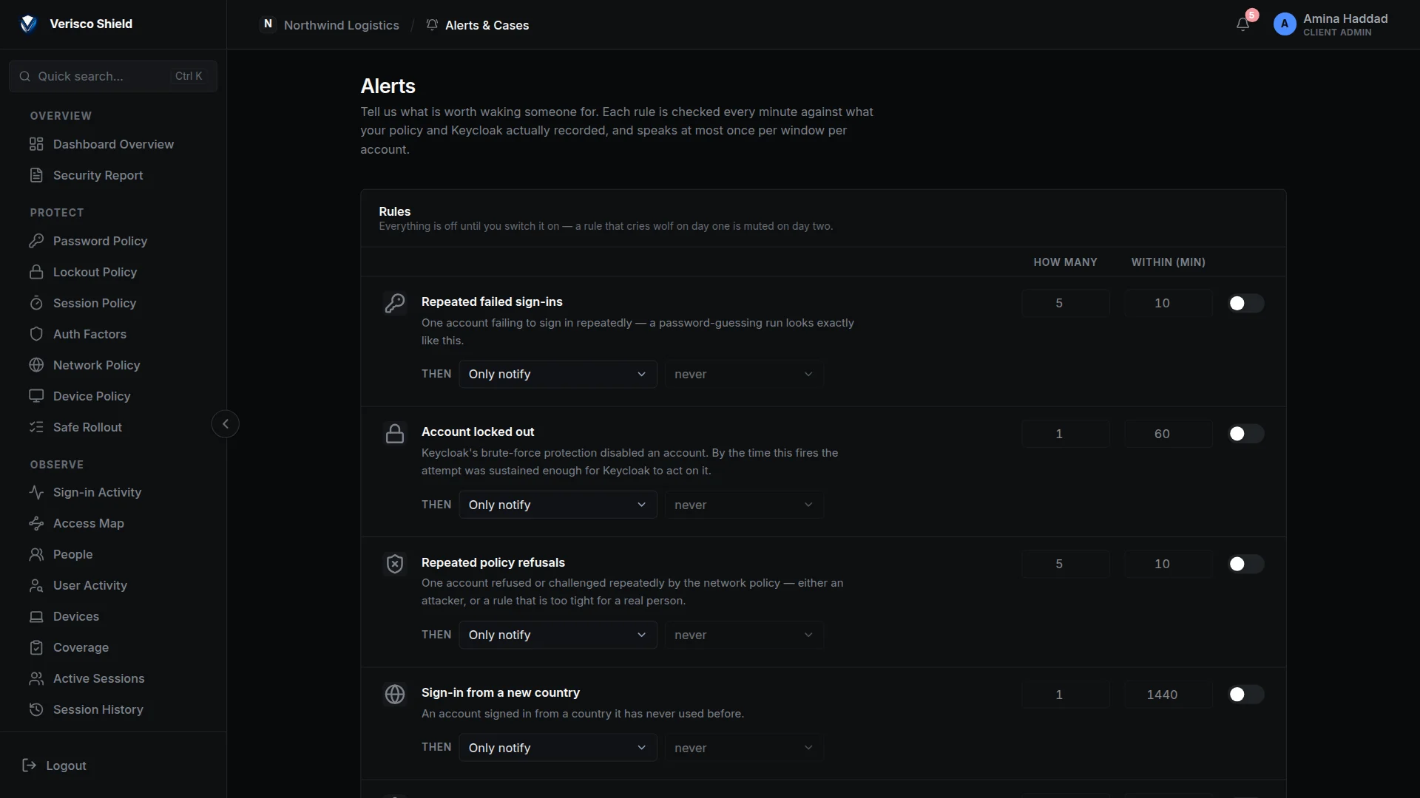Viewport: 1420px width, 798px height.
Task: Click the Logout door icon
Action: (30, 765)
